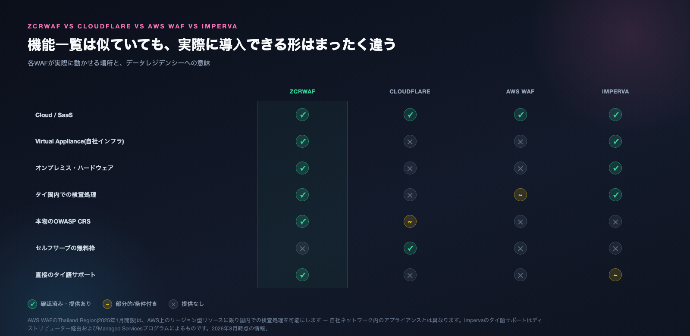The height and width of the screenshot is (336, 690).
Task: Click the 提供なし legend text
Action: [x=193, y=304]
